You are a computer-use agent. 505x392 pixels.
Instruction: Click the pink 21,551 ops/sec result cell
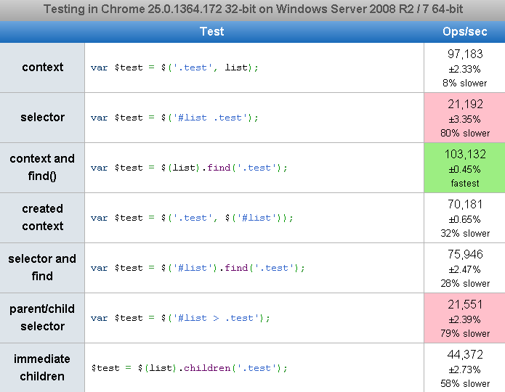464,318
